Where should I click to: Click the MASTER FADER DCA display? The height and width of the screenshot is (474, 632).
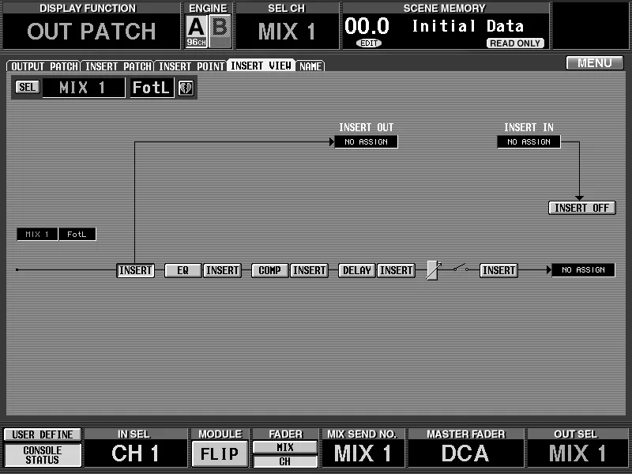tap(465, 453)
